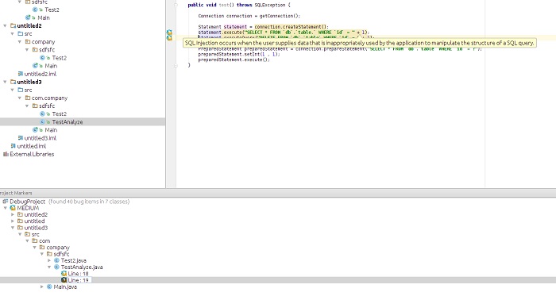Click the class icon of TestAnalyze.java
Image resolution: width=556 pixels, height=296 pixels.
coord(56,267)
